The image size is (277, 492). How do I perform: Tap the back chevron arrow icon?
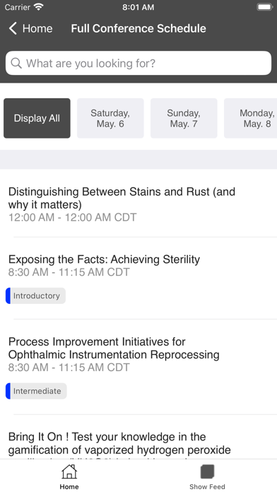[x=13, y=28]
